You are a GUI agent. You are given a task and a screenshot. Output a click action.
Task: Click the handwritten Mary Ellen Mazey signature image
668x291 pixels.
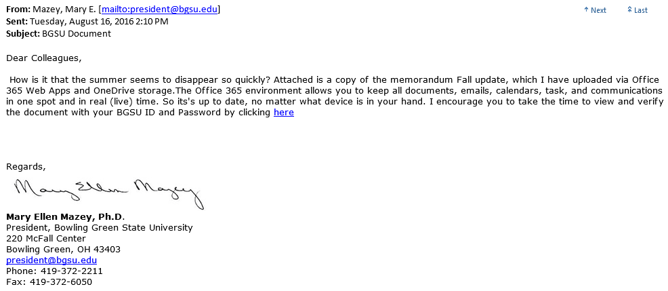pos(108,193)
